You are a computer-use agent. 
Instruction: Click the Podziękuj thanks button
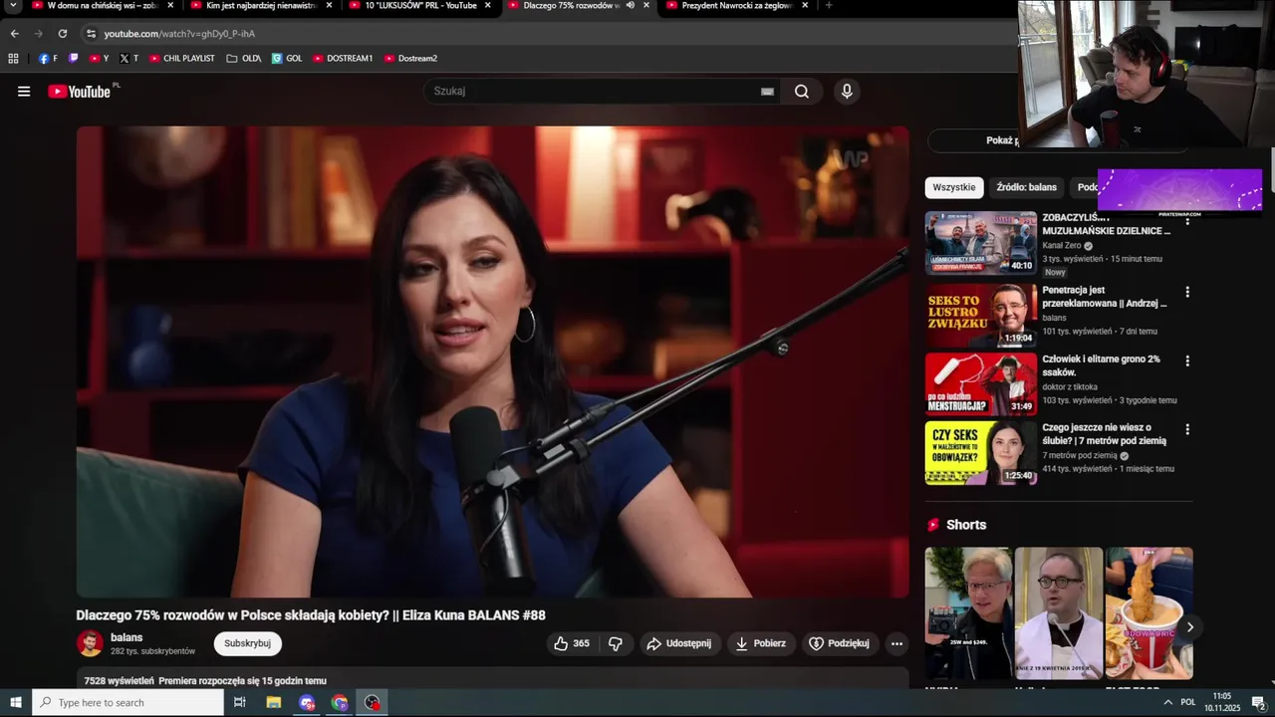pos(840,643)
